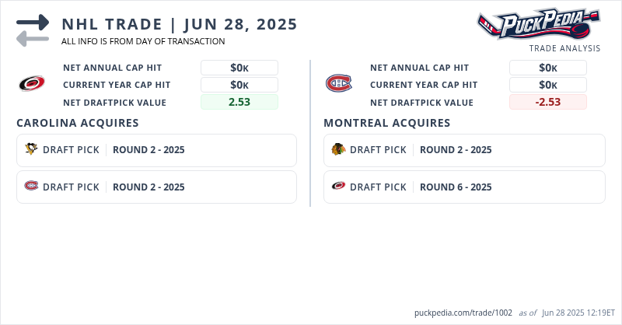Click the Hurricanes logo in Round 6 pick
This screenshot has height=325, width=622.
[x=338, y=187]
